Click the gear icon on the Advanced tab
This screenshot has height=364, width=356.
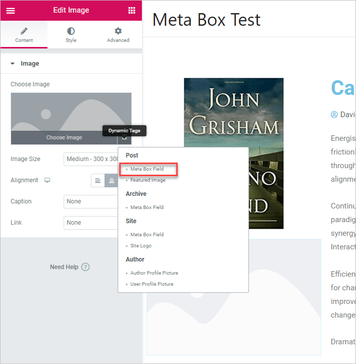118,31
